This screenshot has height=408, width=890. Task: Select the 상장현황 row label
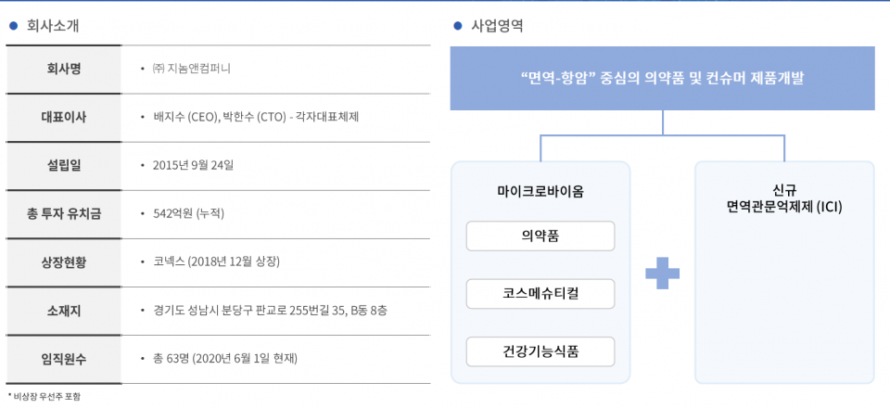coord(64,261)
